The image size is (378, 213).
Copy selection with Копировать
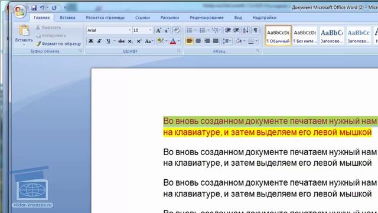click(x=51, y=35)
